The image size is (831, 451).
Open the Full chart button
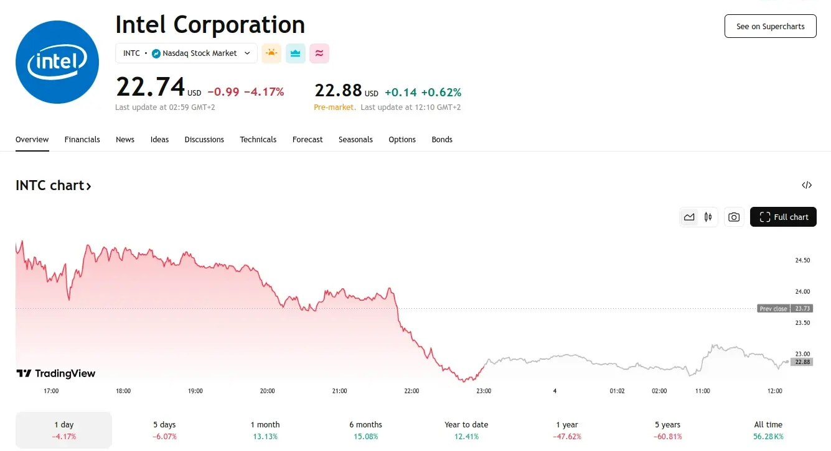click(783, 217)
